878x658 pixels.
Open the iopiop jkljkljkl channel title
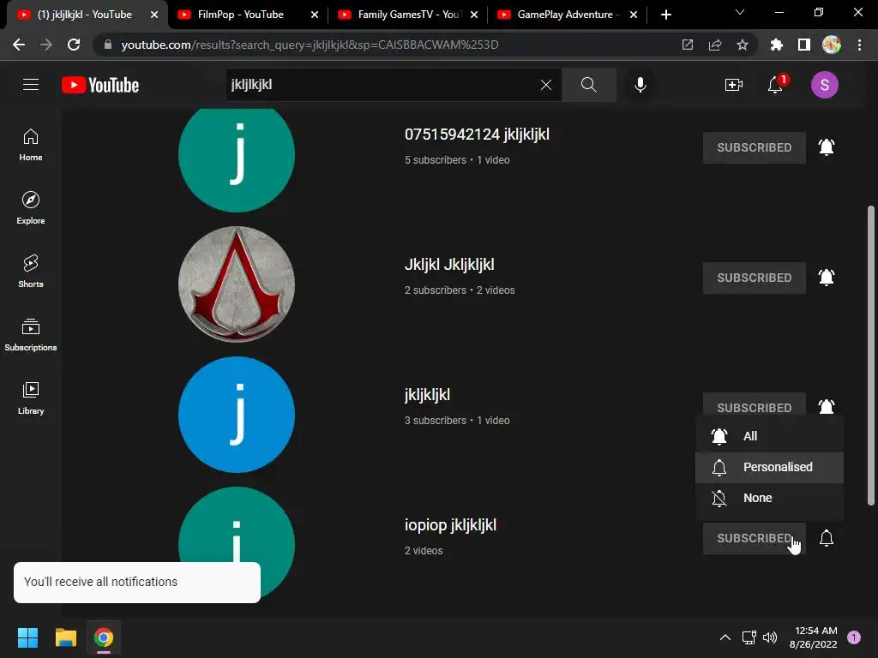450,525
